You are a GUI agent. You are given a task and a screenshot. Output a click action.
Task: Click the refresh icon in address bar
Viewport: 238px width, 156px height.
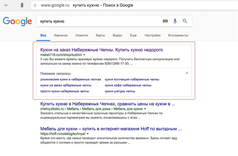pyautogui.click(x=35, y=5)
